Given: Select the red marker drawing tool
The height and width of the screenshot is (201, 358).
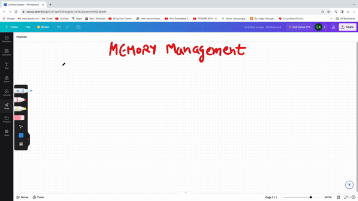Looking at the screenshot, I should pos(21,100).
